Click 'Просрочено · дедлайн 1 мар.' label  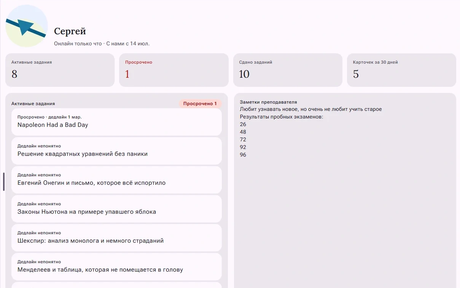[x=49, y=117]
